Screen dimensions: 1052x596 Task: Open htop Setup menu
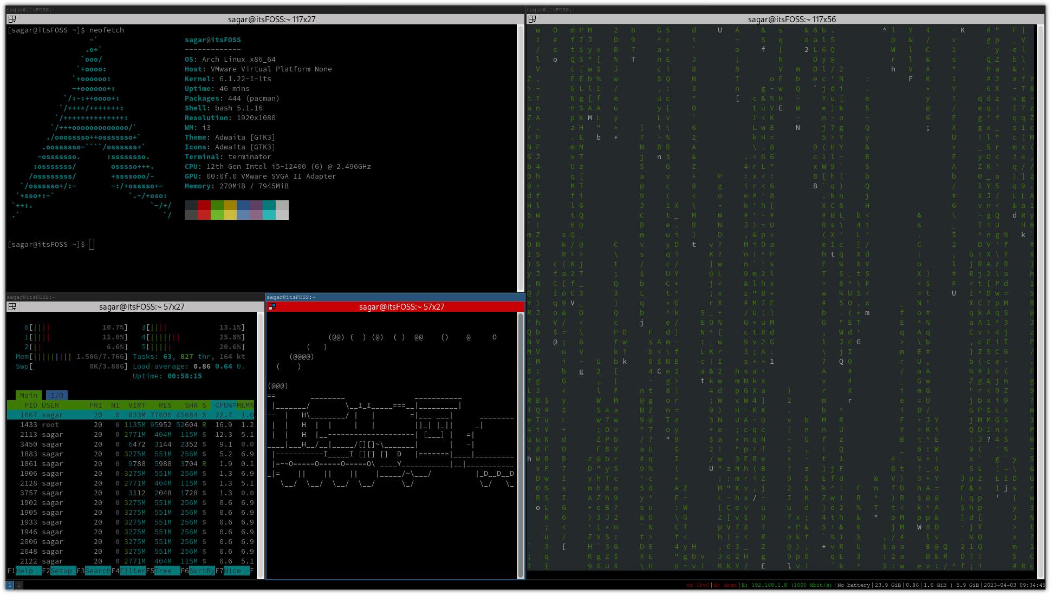(61, 571)
